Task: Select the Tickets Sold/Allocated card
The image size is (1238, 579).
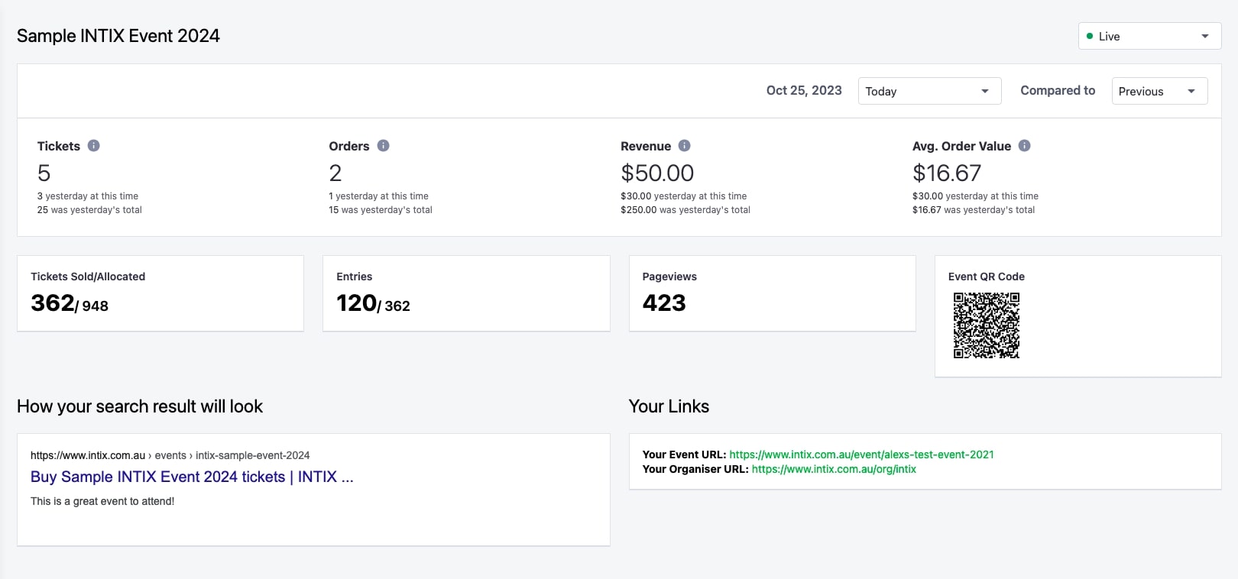Action: pyautogui.click(x=160, y=293)
